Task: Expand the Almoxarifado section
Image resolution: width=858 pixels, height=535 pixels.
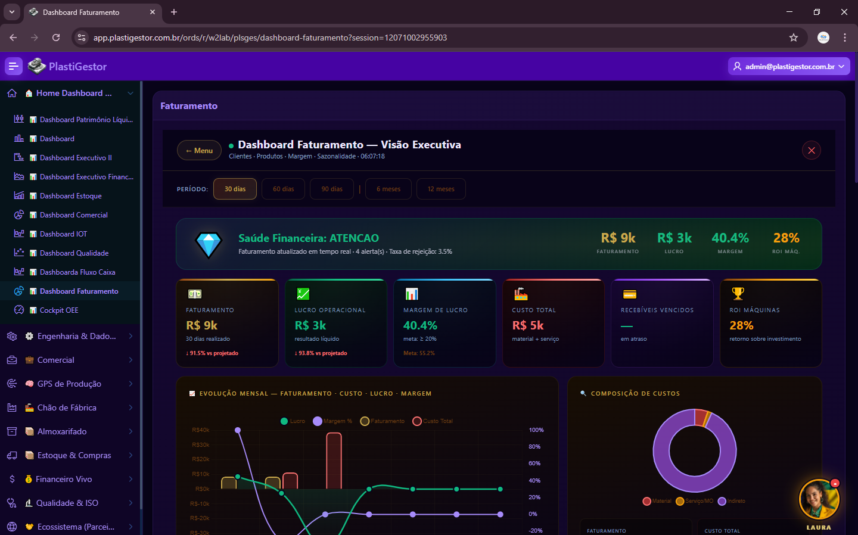Action: pos(130,431)
